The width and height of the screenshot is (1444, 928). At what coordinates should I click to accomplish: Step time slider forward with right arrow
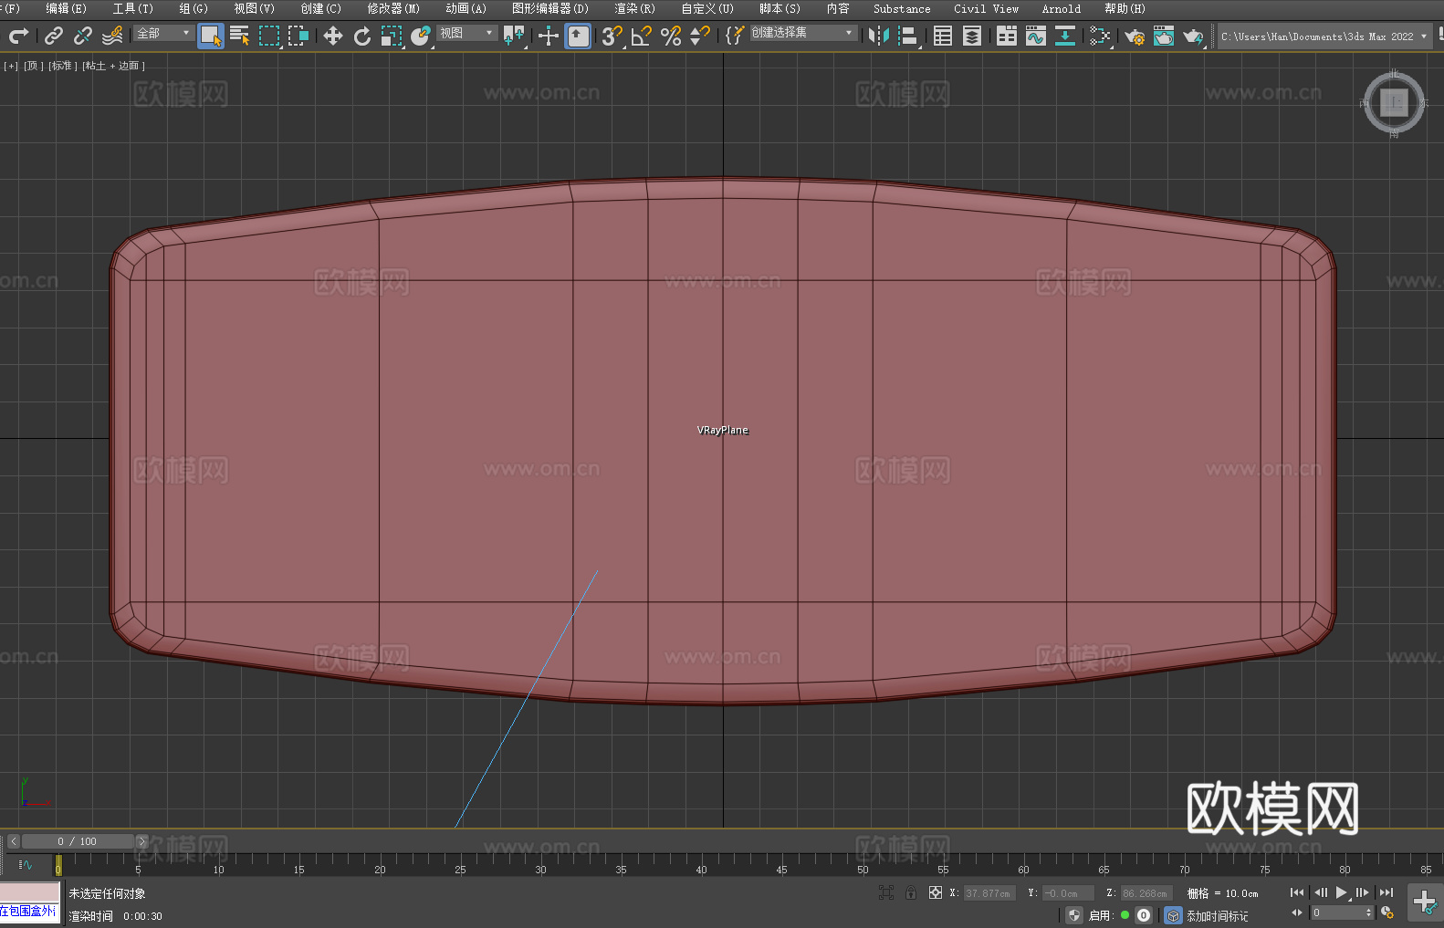pos(141,841)
